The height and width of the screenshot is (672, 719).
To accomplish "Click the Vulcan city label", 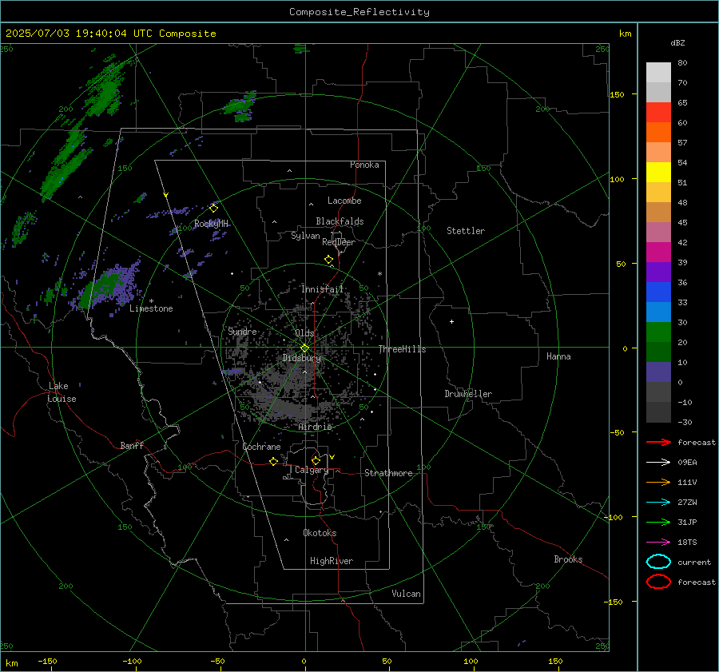I will pyautogui.click(x=406, y=593).
